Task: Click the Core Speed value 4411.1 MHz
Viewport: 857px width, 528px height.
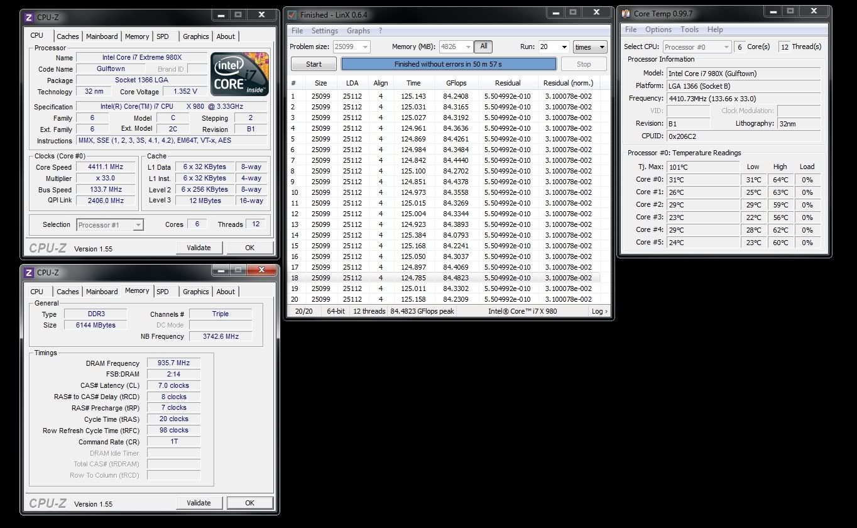Action: [x=106, y=167]
